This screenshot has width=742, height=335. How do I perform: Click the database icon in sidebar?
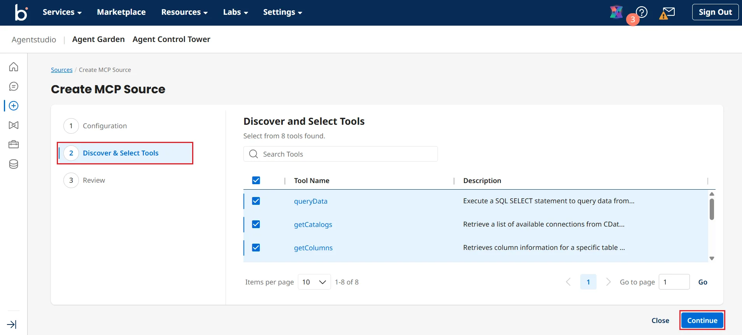(14, 164)
